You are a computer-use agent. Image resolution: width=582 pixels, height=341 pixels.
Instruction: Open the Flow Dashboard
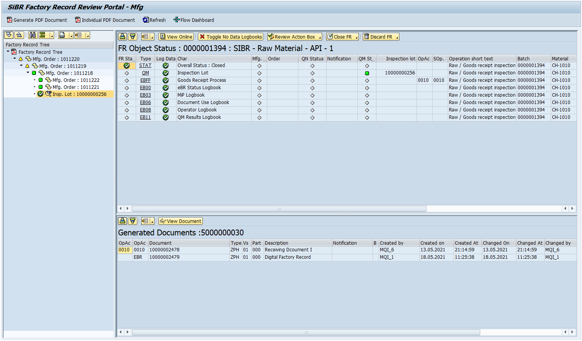coord(194,20)
